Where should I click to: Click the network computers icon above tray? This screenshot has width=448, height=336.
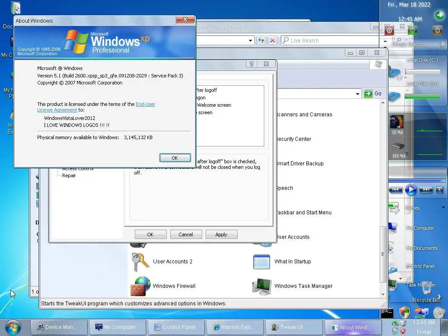[x=421, y=312]
